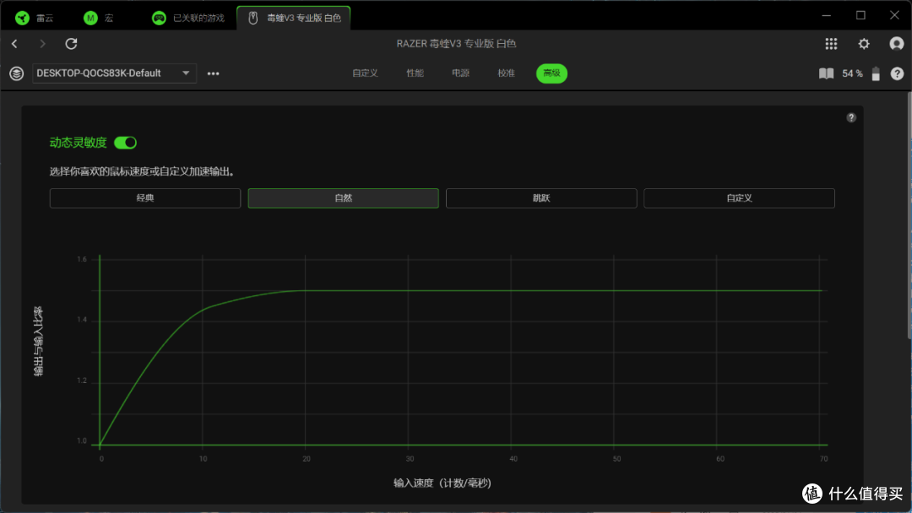Image resolution: width=912 pixels, height=513 pixels.
Task: Open the 校准 calibration section
Action: tap(506, 73)
